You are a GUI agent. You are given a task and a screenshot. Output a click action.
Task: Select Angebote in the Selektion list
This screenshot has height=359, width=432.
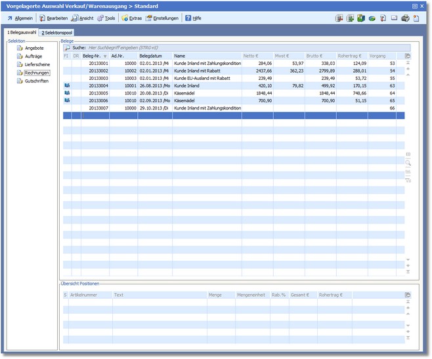(33, 48)
